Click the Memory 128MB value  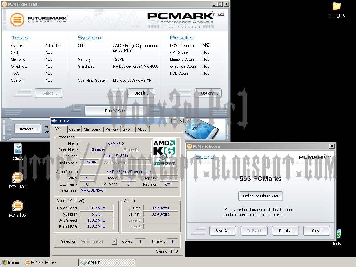click(x=119, y=59)
